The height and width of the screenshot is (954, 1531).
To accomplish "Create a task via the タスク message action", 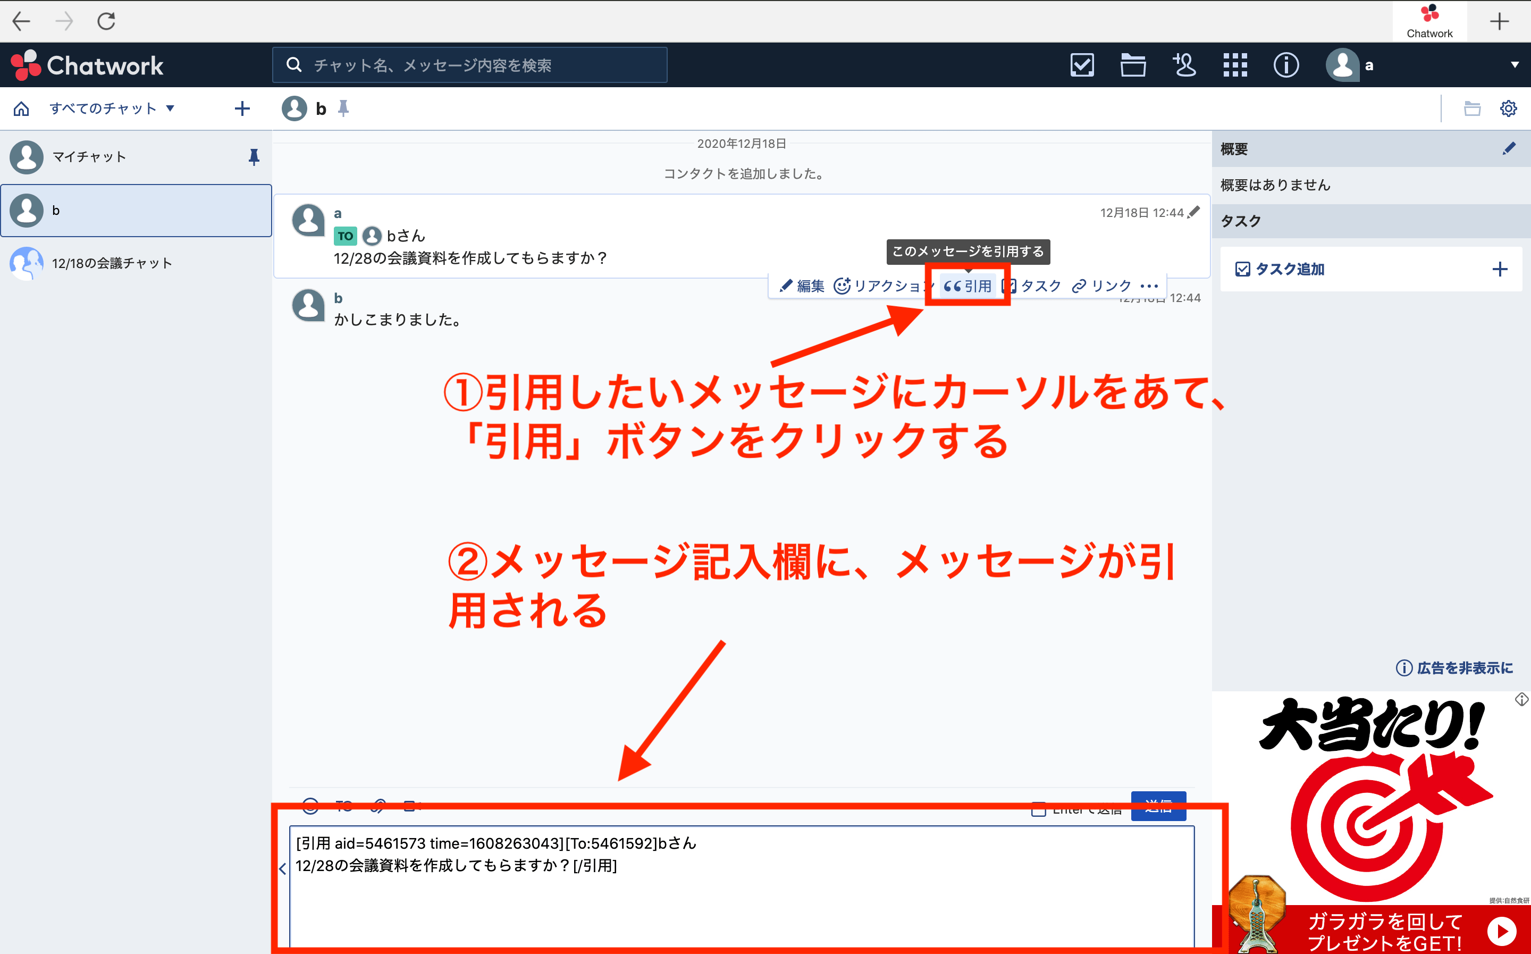I will [x=1032, y=287].
